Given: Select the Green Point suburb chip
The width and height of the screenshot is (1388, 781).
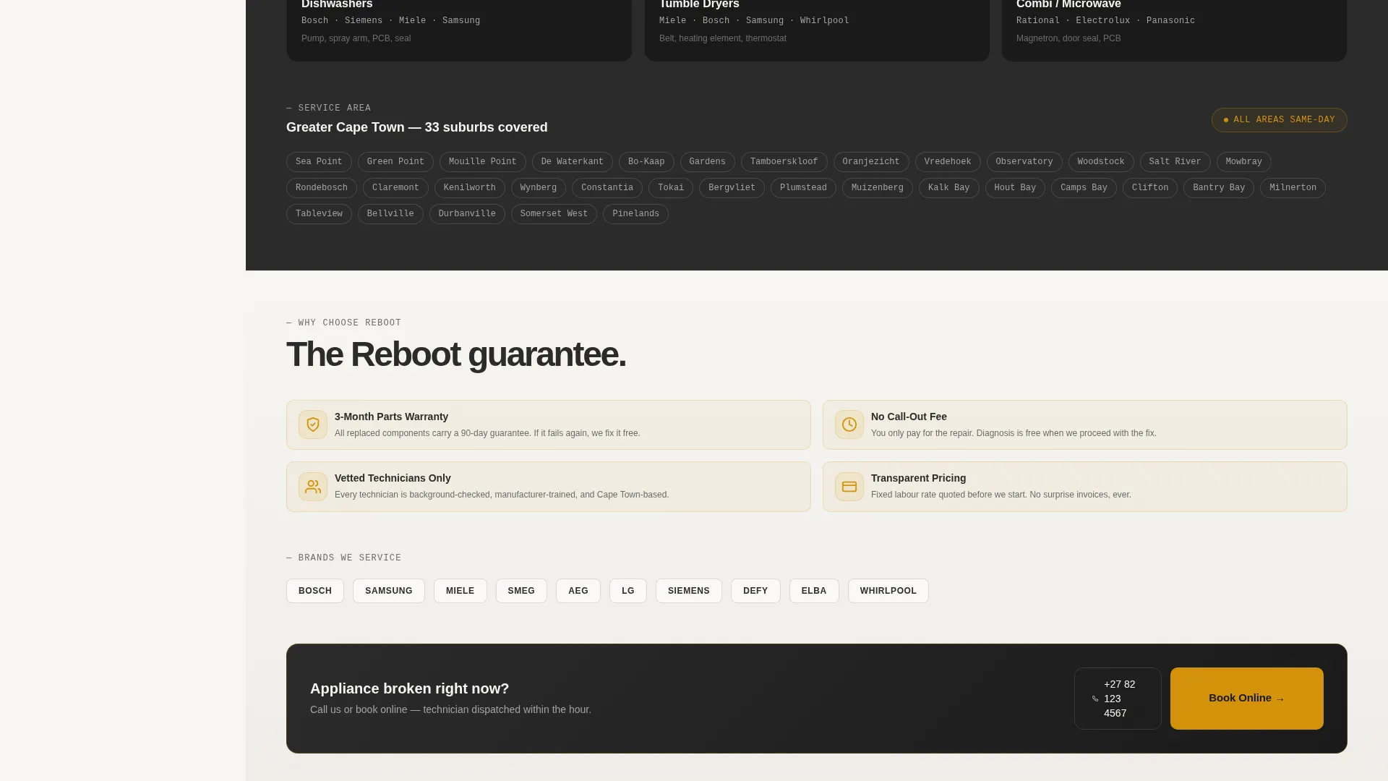Looking at the screenshot, I should (395, 162).
